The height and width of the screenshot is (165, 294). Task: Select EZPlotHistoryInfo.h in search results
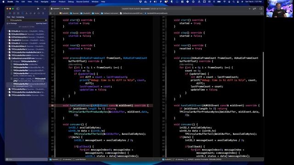click(27, 37)
